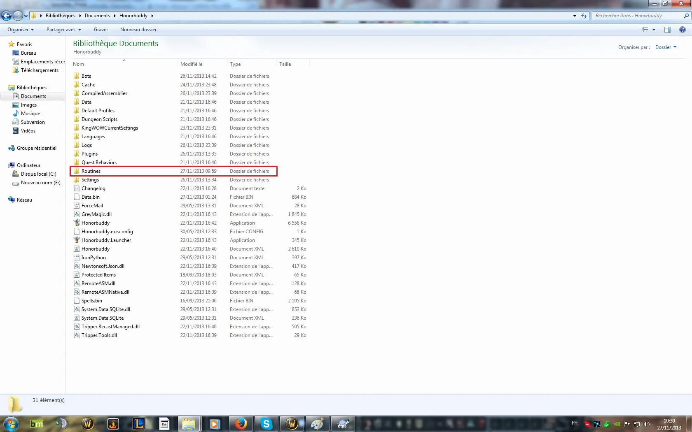This screenshot has height=432, width=692.
Task: Click the Back navigation arrow
Action: pyautogui.click(x=6, y=16)
